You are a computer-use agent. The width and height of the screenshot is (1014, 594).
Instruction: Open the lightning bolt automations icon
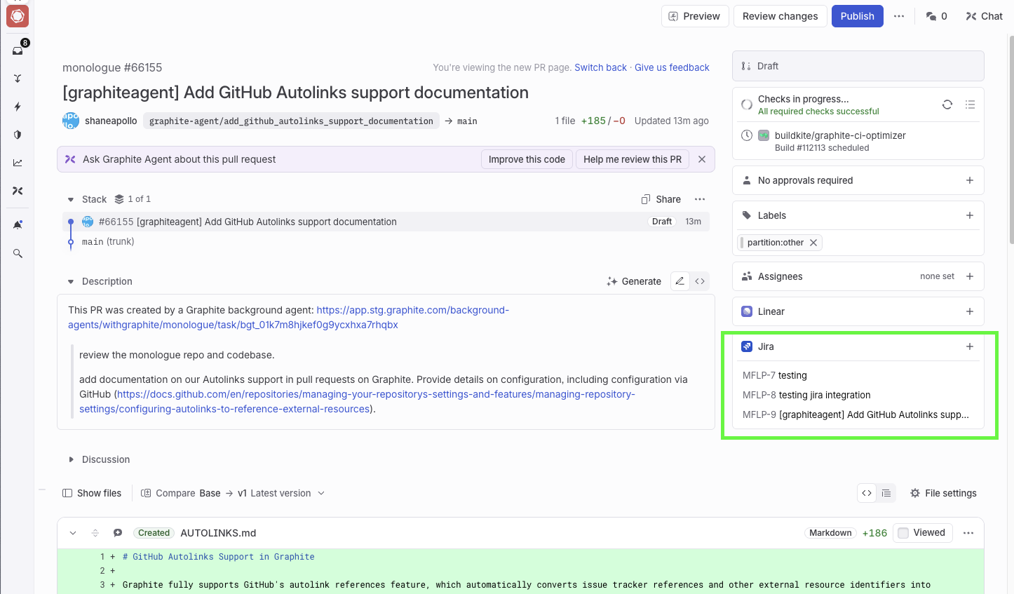pos(18,107)
